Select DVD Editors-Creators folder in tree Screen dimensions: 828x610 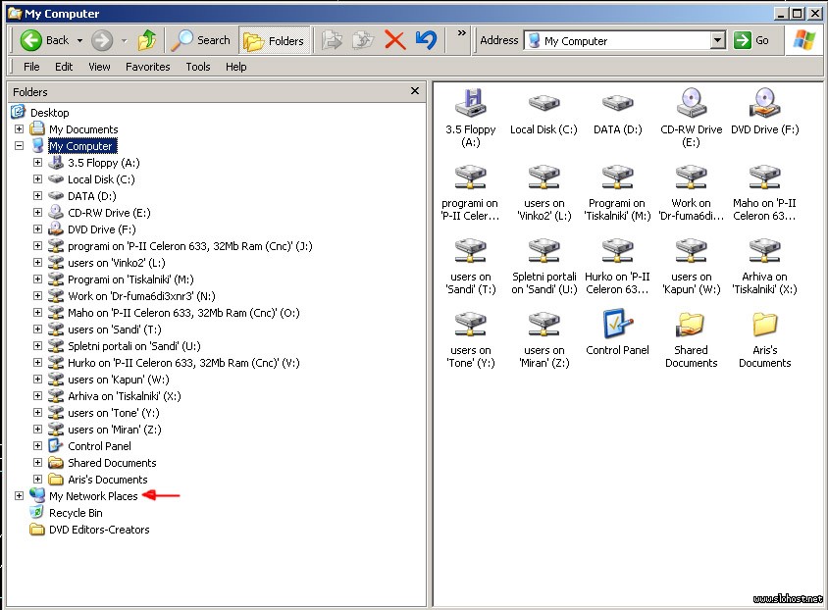tap(99, 530)
